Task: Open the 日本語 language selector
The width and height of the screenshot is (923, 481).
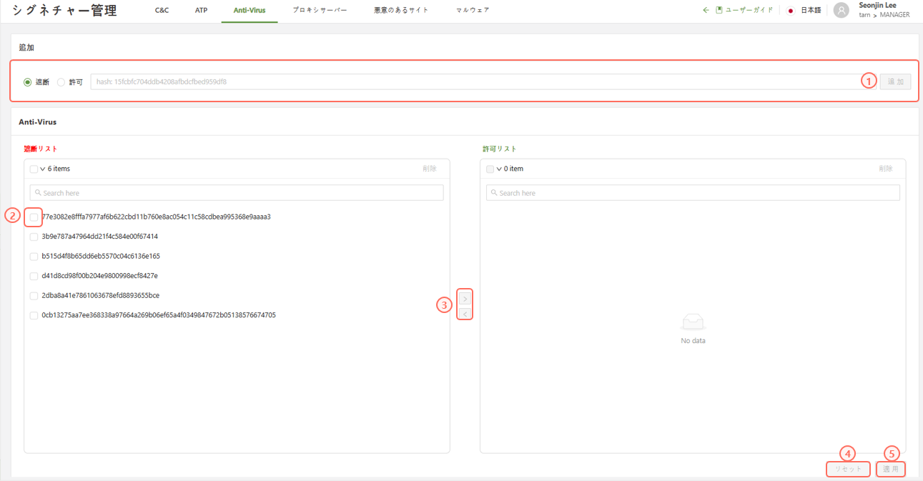Action: [811, 11]
